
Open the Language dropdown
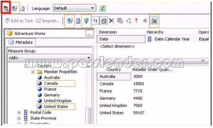[74, 8]
